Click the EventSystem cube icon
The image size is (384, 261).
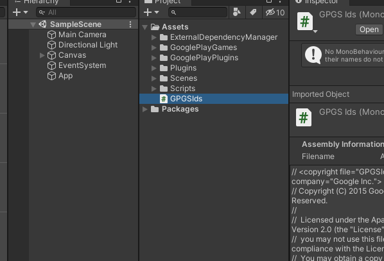51,65
